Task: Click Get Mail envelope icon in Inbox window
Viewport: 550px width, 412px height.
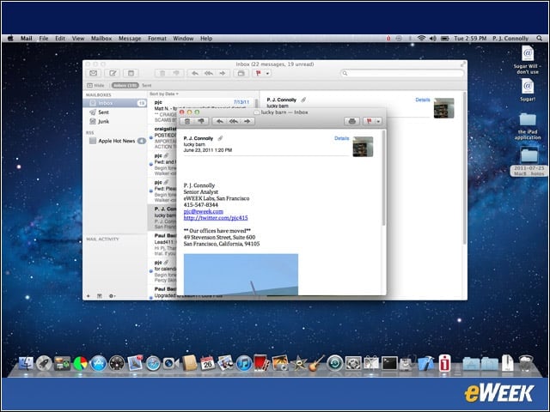Action: coord(94,73)
